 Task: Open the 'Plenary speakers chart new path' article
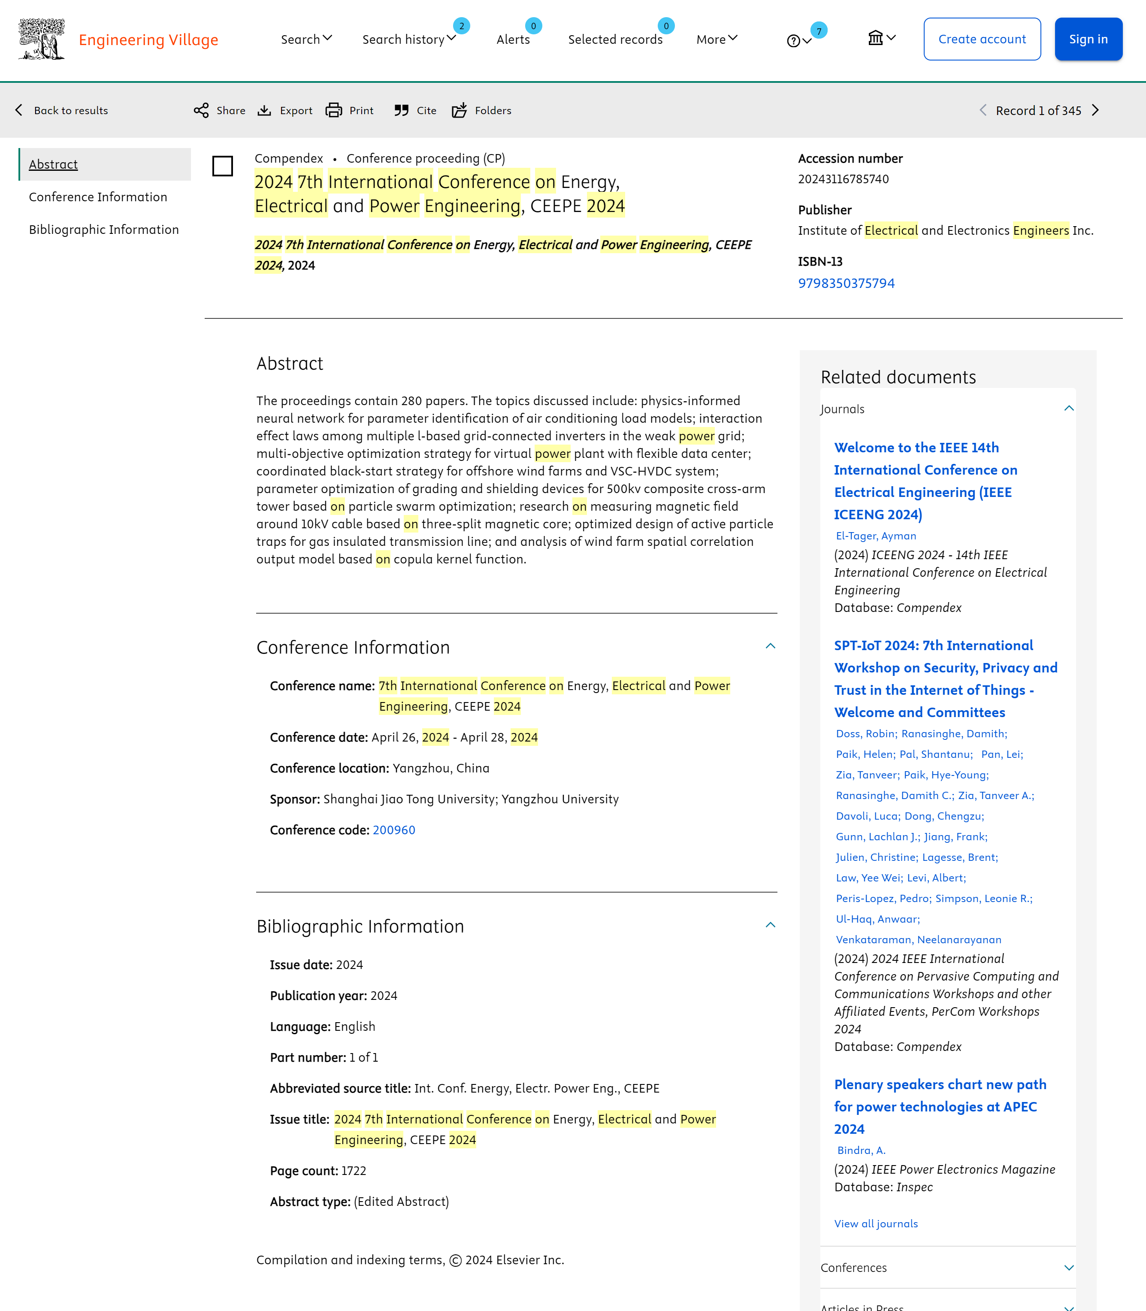point(940,1106)
